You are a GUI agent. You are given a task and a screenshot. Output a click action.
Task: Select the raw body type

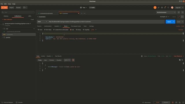coord(72,30)
